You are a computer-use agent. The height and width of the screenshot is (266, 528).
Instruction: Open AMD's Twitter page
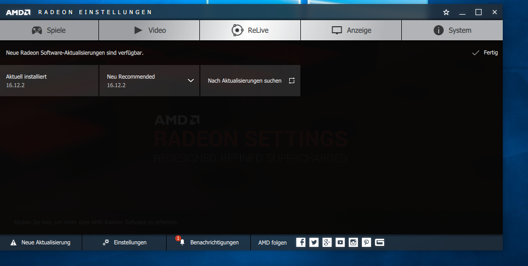pos(314,242)
